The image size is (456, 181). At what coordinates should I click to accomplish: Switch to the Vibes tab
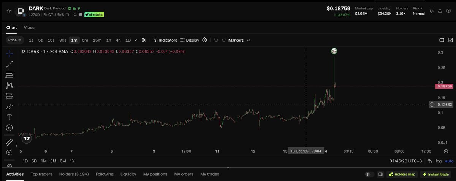(x=29, y=28)
